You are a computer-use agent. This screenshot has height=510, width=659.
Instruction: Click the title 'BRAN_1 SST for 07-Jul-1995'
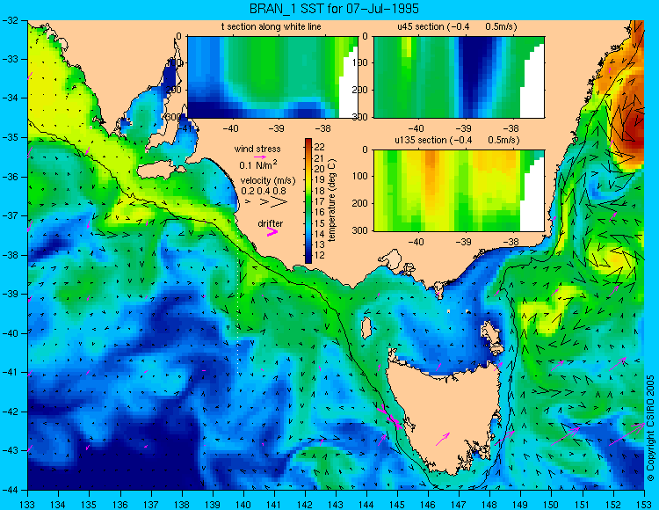coord(334,9)
